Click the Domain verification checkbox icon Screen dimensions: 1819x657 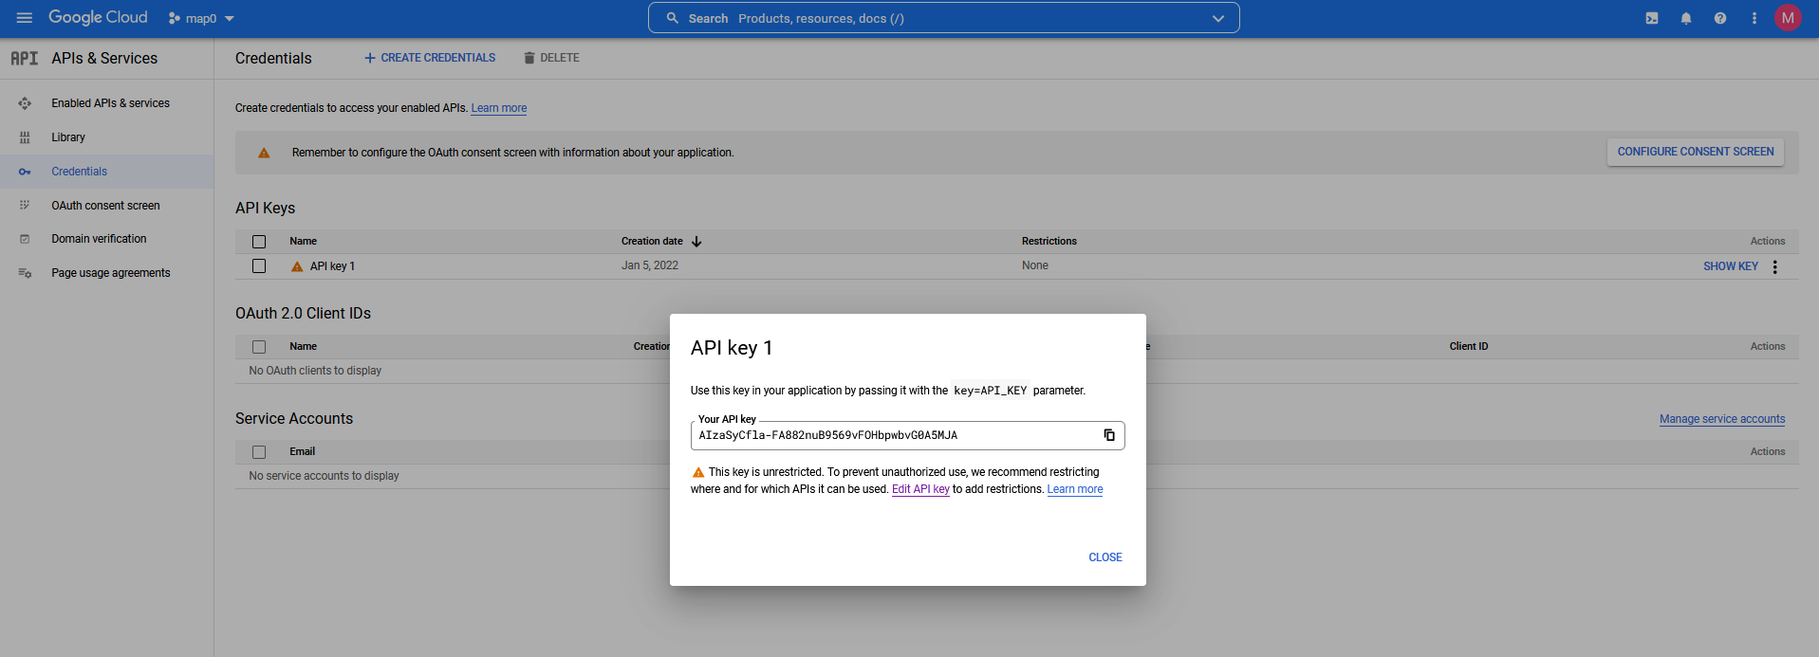25,239
